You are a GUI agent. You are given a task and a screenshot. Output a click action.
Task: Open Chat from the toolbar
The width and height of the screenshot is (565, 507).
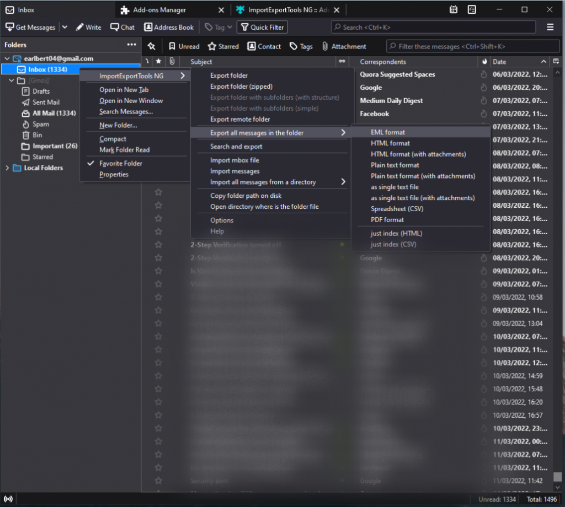122,28
